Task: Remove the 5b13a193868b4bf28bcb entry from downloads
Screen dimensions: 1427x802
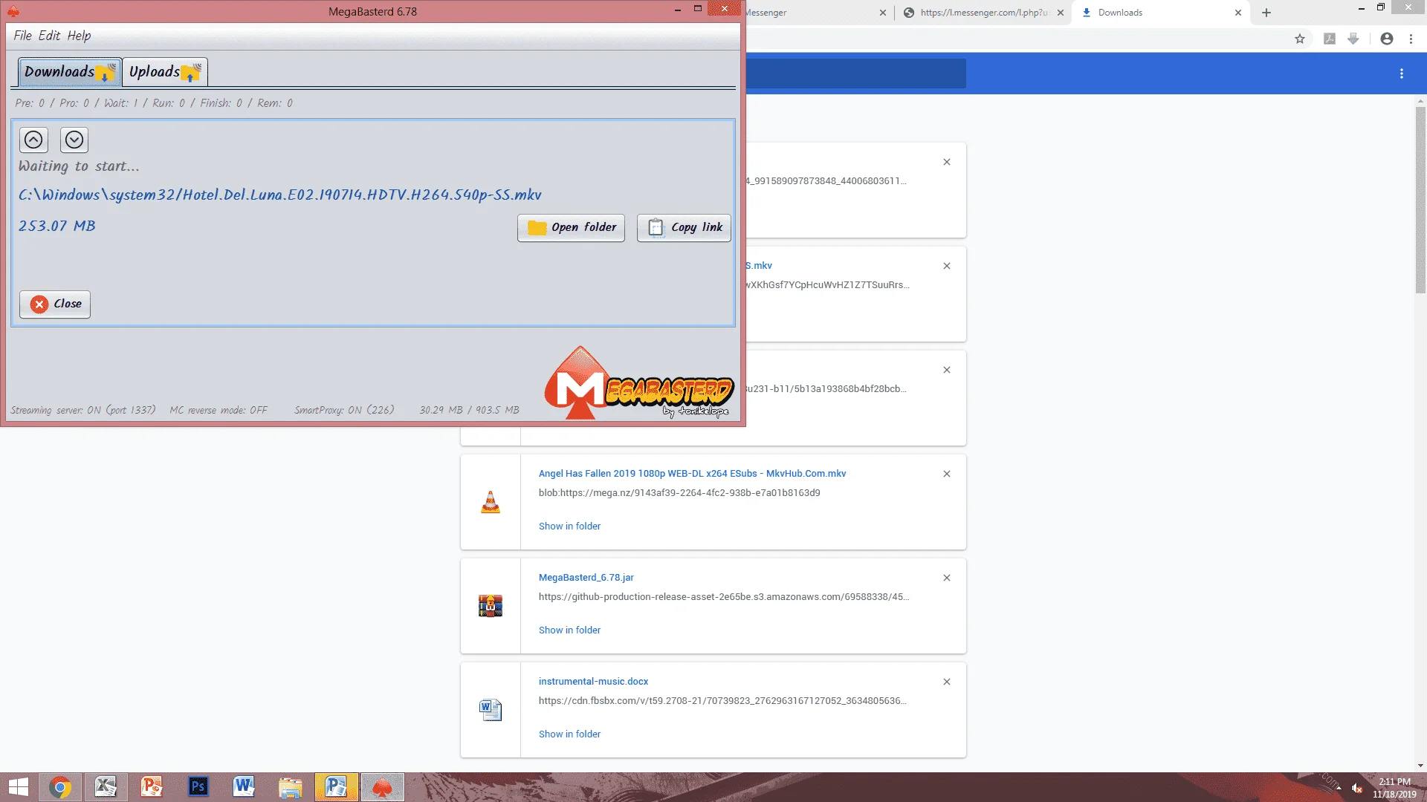Action: (x=947, y=370)
